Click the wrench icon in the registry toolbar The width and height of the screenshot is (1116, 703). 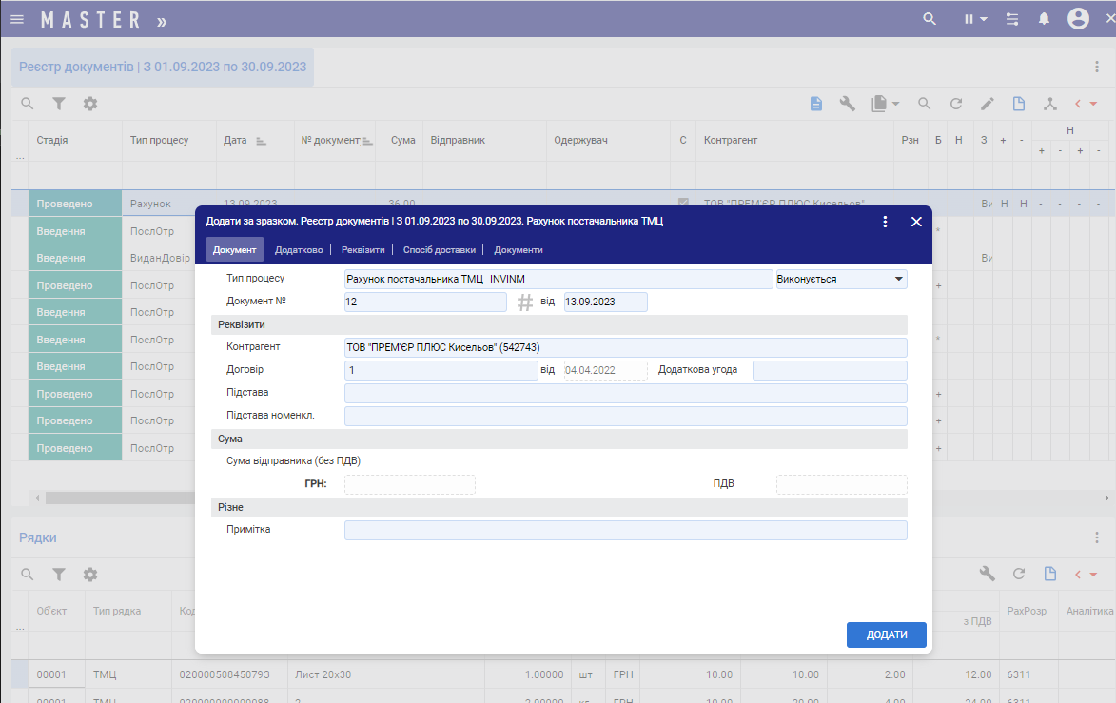(x=847, y=104)
